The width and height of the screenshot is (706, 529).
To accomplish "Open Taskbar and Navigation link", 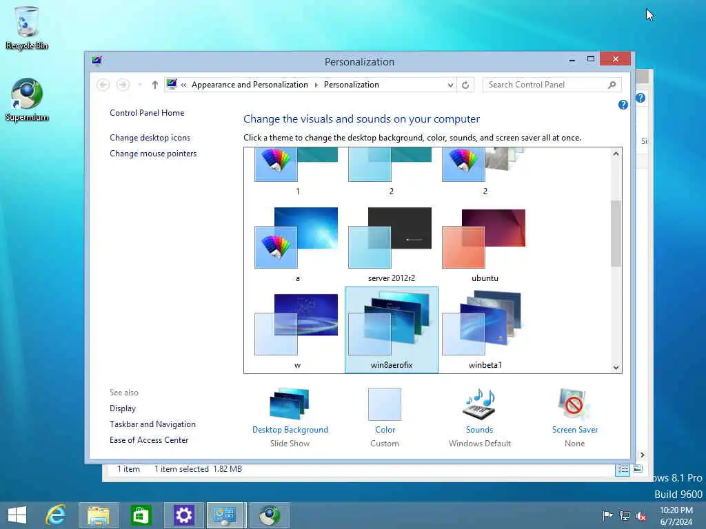I will (x=152, y=424).
